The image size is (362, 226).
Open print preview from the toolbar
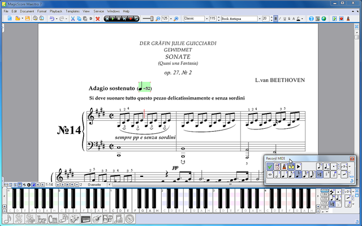point(41,19)
